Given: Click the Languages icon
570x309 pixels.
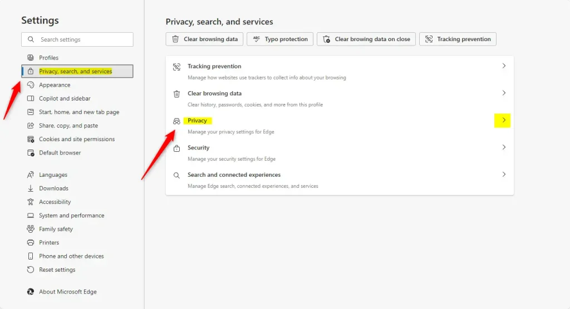Looking at the screenshot, I should tap(31, 175).
